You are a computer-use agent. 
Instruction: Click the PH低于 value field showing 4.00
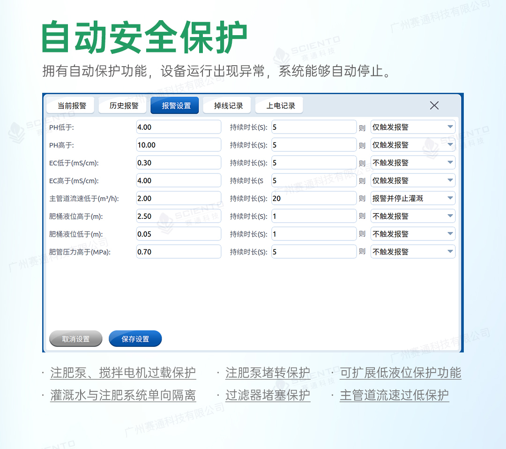coord(179,127)
